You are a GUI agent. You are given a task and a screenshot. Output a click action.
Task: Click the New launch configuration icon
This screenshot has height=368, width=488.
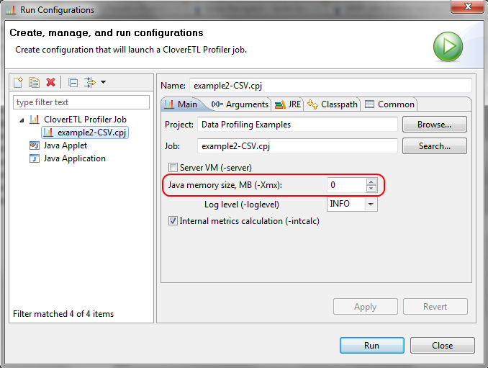pos(19,83)
